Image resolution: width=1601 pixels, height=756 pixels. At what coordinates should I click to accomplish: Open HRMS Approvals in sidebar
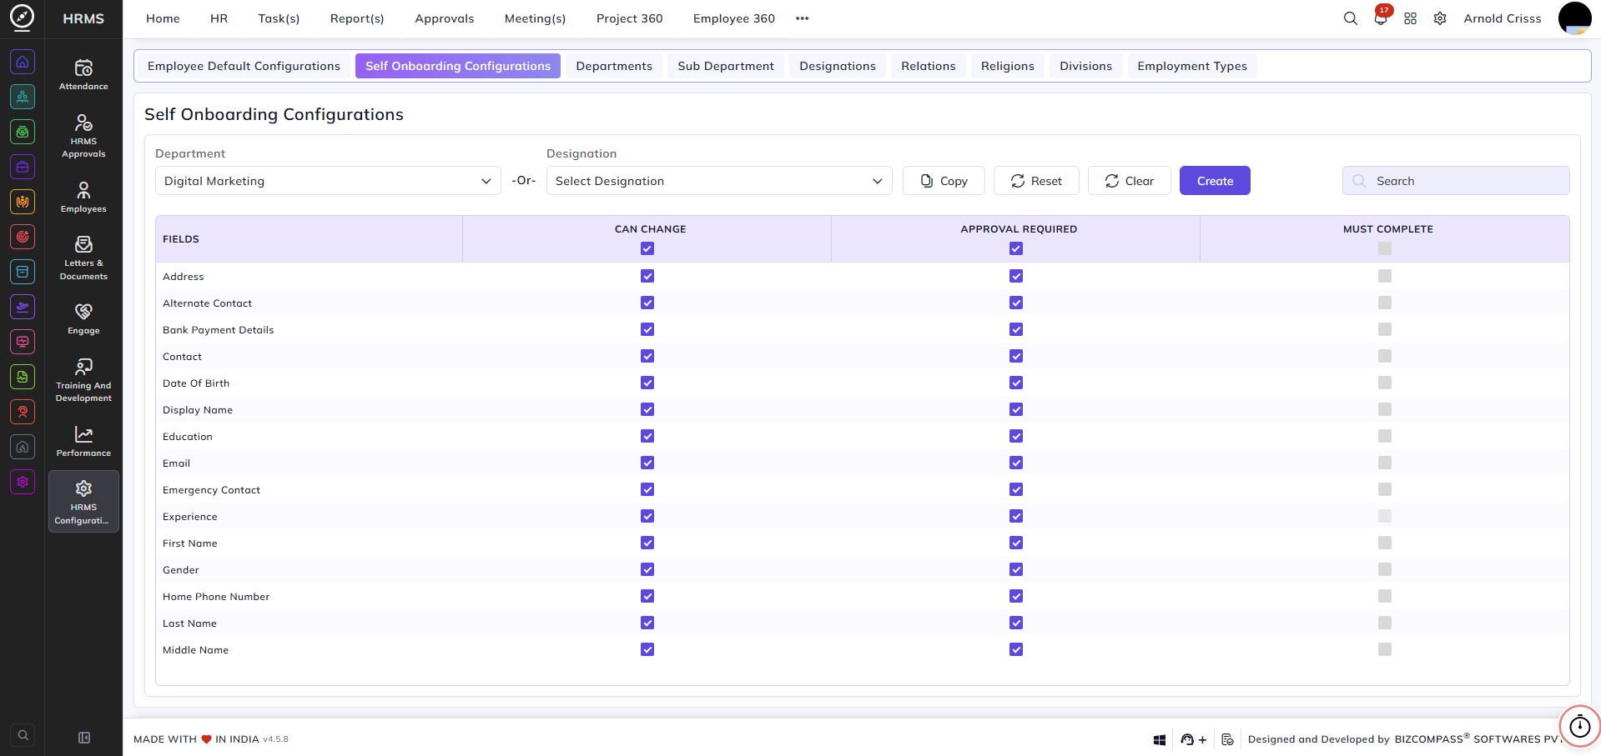click(83, 136)
